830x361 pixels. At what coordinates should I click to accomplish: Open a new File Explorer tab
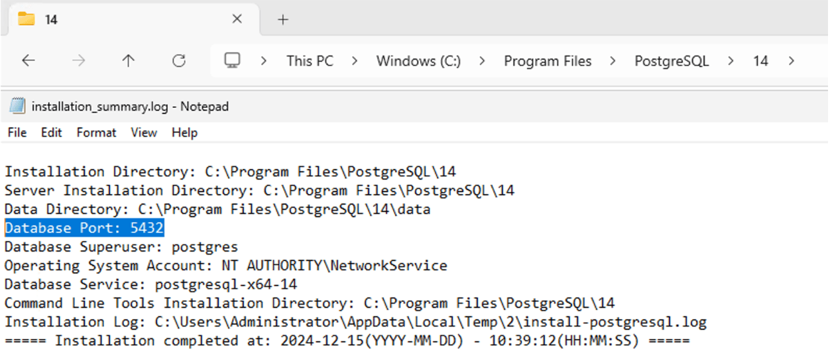tap(283, 19)
